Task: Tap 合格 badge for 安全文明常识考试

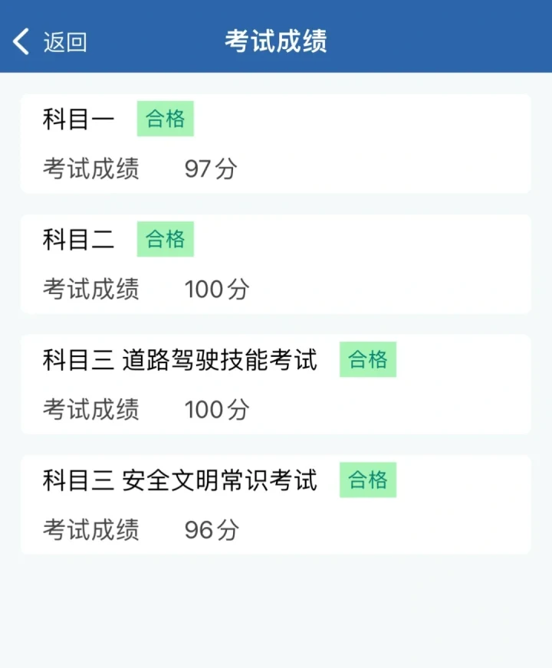Action: [x=368, y=480]
